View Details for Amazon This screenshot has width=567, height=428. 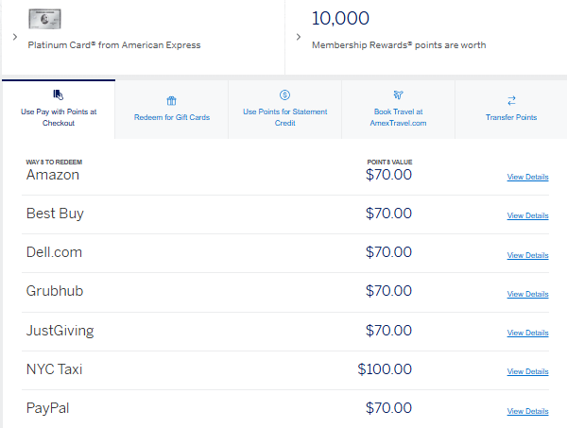click(x=527, y=177)
